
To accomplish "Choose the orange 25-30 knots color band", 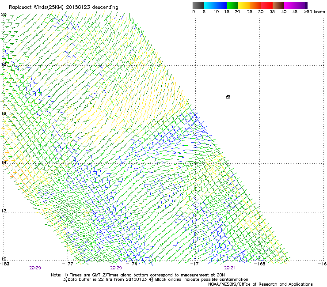I will pos(255,5).
